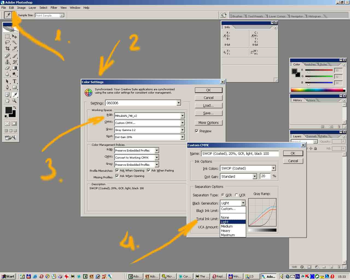Select the History Brush tool
The width and height of the screenshot is (350, 280).
[14, 62]
